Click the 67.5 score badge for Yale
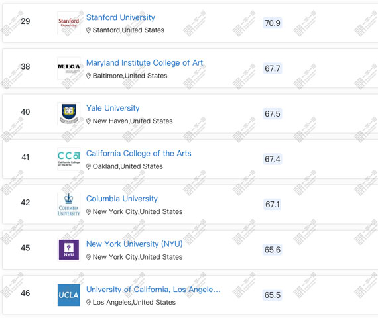378x318 pixels. pos(272,113)
